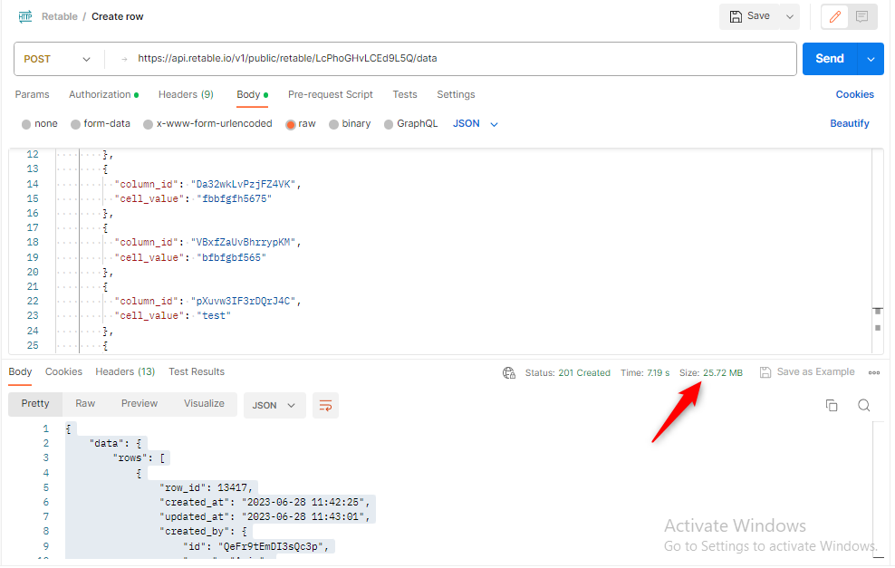
Task: Open the request Headers (9) tab
Action: [186, 95]
